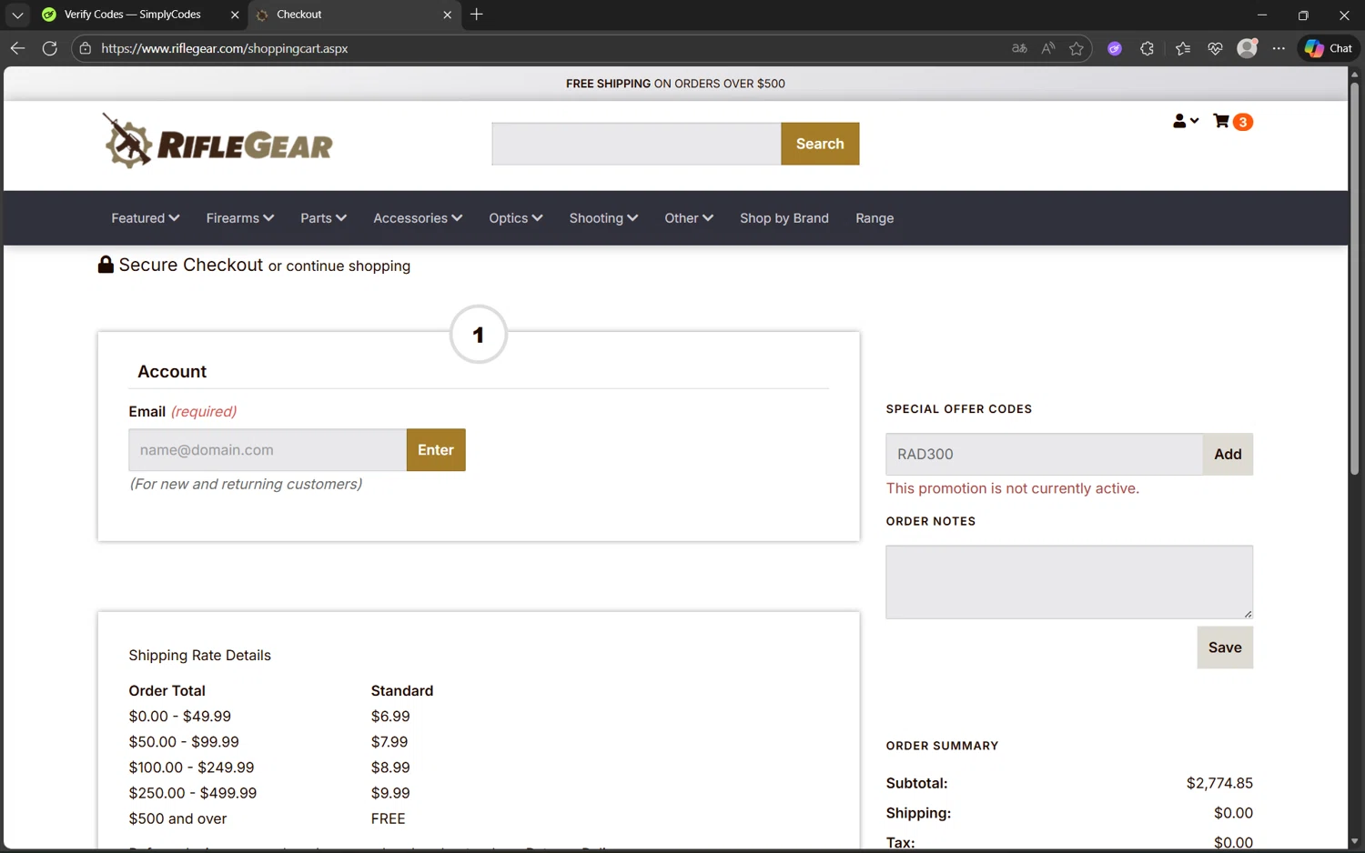Click the address bar URL
The height and width of the screenshot is (853, 1365).
click(x=225, y=48)
